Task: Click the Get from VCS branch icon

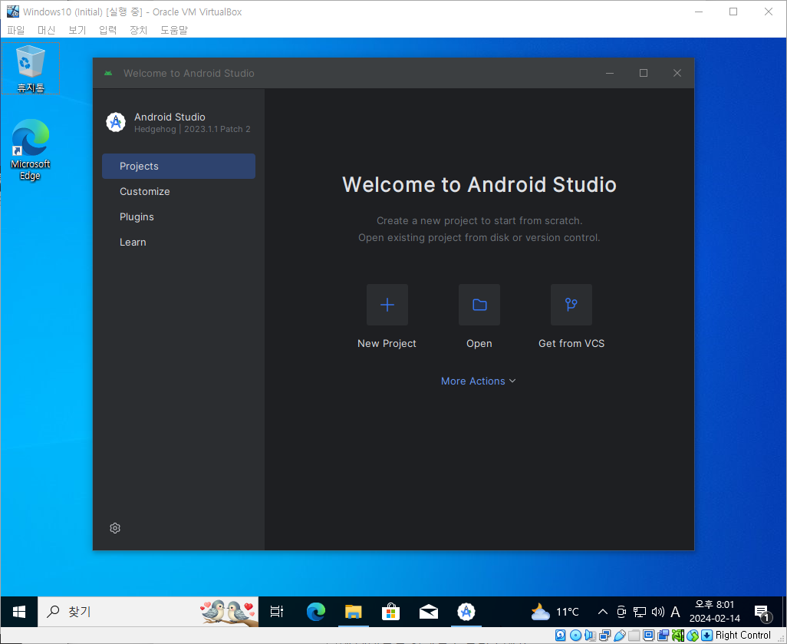Action: tap(571, 305)
